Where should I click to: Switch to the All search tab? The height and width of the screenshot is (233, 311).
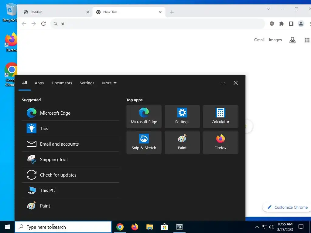point(24,83)
